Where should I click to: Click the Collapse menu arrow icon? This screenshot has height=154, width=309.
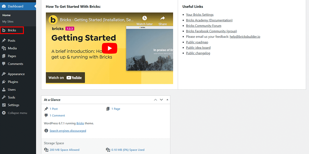tap(4, 113)
